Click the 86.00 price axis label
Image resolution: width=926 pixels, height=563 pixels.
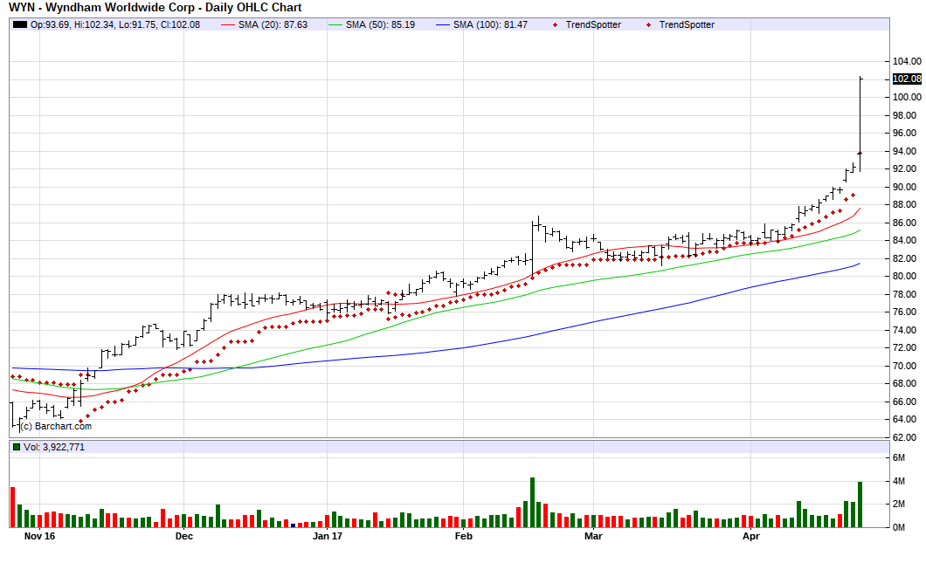pos(907,223)
